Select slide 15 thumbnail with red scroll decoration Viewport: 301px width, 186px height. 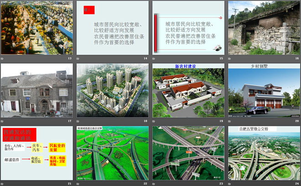(x=188, y=28)
